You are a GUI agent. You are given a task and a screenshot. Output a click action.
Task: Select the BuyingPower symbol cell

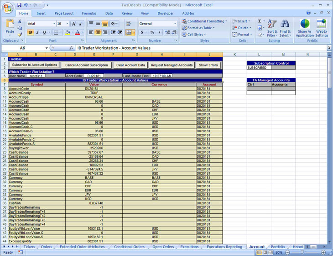(37, 148)
